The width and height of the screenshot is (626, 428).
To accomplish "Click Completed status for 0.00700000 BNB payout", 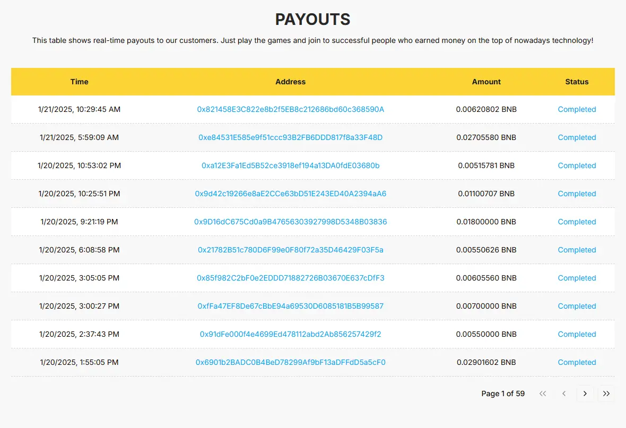I will click(577, 306).
